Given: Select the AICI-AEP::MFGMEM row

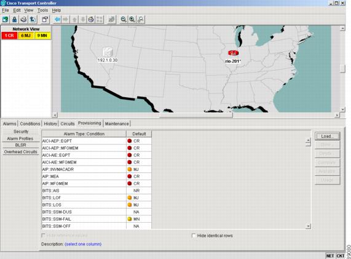Looking at the screenshot, I should click(97, 148).
